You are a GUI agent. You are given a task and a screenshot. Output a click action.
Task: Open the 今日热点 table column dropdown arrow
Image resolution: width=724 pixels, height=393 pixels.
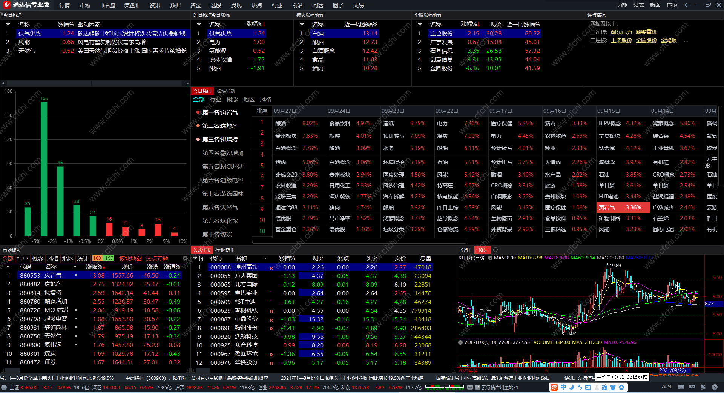pos(8,24)
